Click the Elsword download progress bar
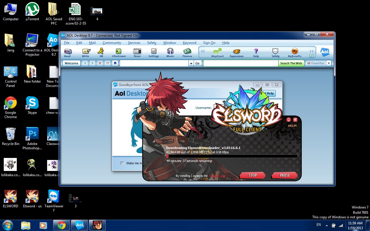Screen dimensions: 370x231 pyautogui.click(x=232, y=157)
